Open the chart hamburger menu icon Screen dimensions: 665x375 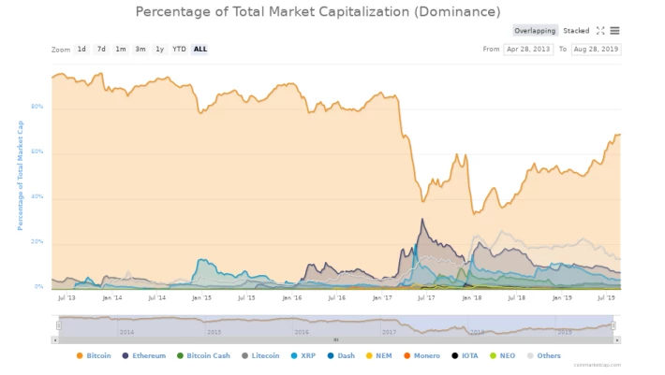pos(614,31)
